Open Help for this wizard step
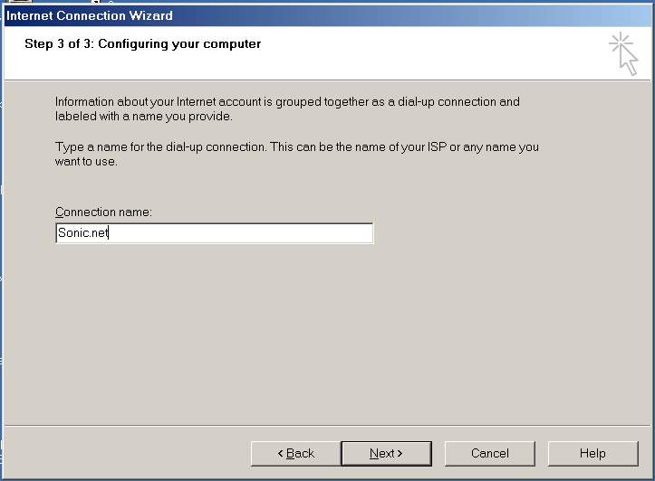Image resolution: width=655 pixels, height=481 pixels. 592,453
